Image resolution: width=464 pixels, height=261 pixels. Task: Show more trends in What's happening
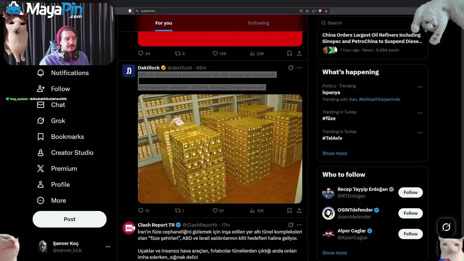335,153
